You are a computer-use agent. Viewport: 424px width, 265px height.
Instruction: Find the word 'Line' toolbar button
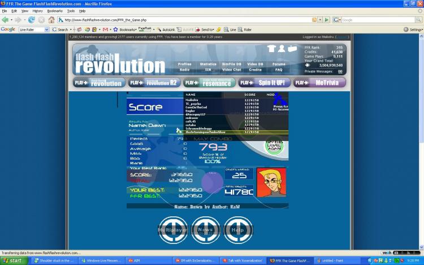pos(230,29)
